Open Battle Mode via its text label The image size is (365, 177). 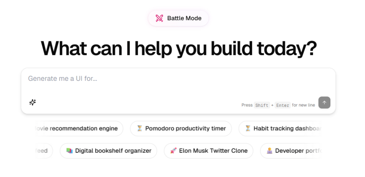184,18
